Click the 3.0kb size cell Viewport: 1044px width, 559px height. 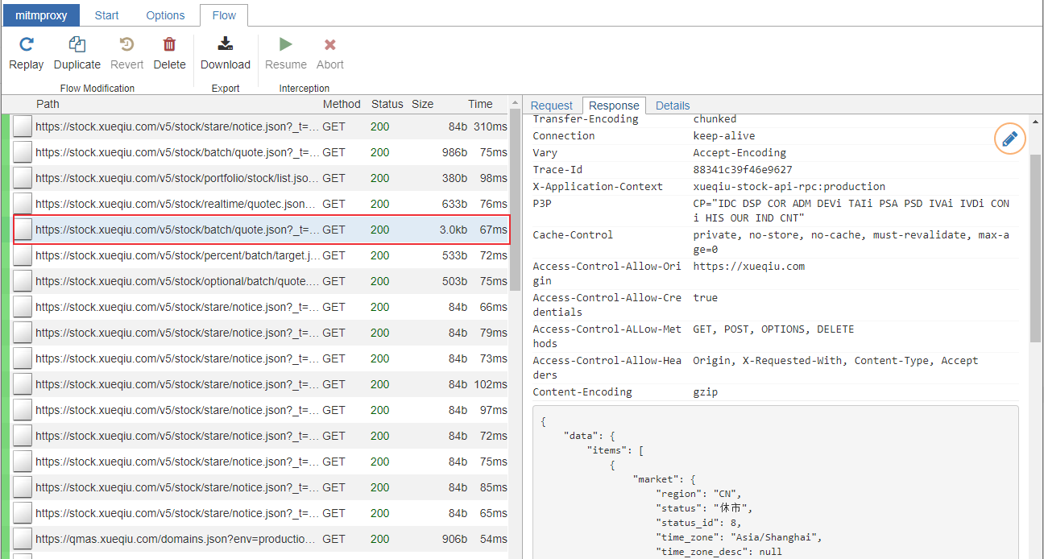(x=453, y=230)
